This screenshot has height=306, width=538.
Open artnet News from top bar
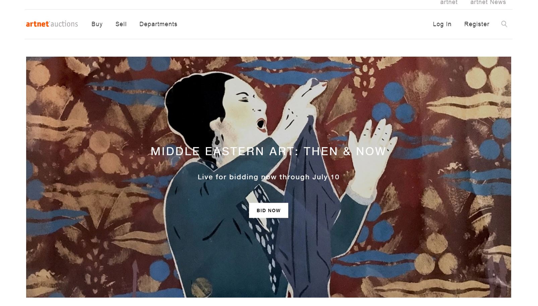click(488, 2)
